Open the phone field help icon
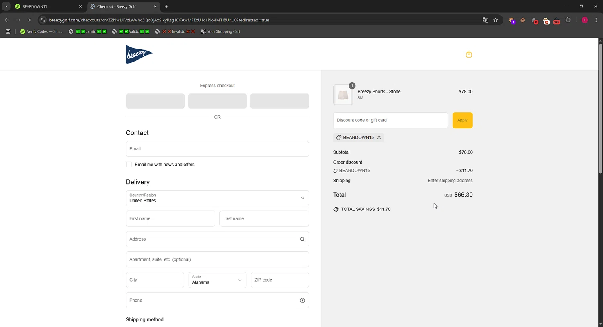Viewport: 603px width, 327px height. pyautogui.click(x=302, y=300)
